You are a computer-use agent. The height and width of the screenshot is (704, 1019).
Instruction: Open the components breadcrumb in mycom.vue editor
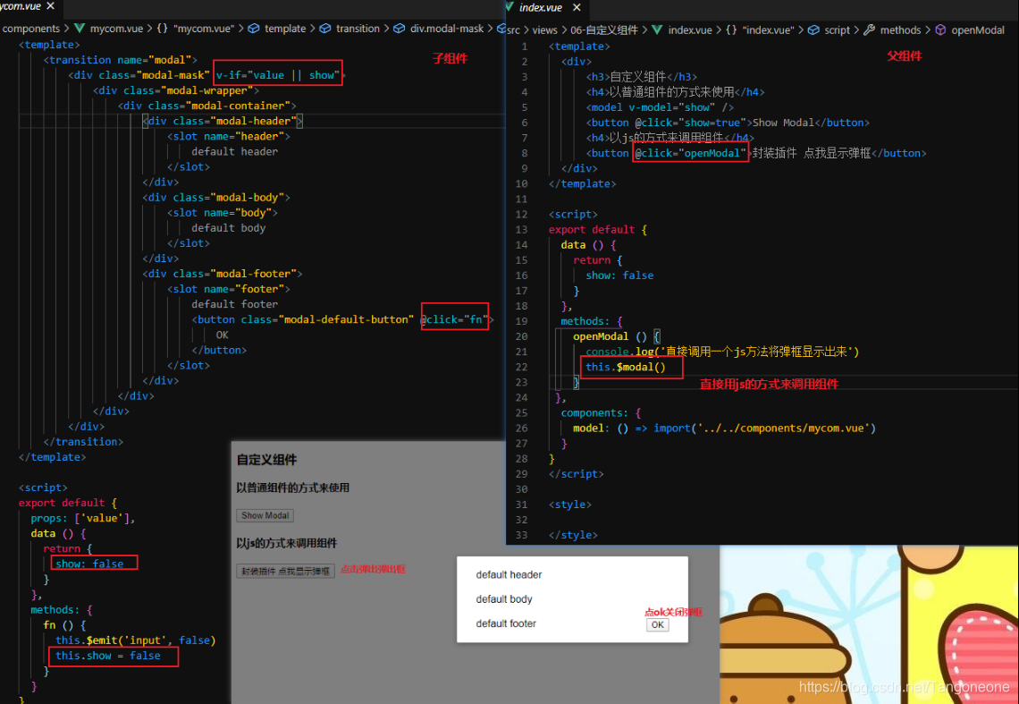click(30, 29)
